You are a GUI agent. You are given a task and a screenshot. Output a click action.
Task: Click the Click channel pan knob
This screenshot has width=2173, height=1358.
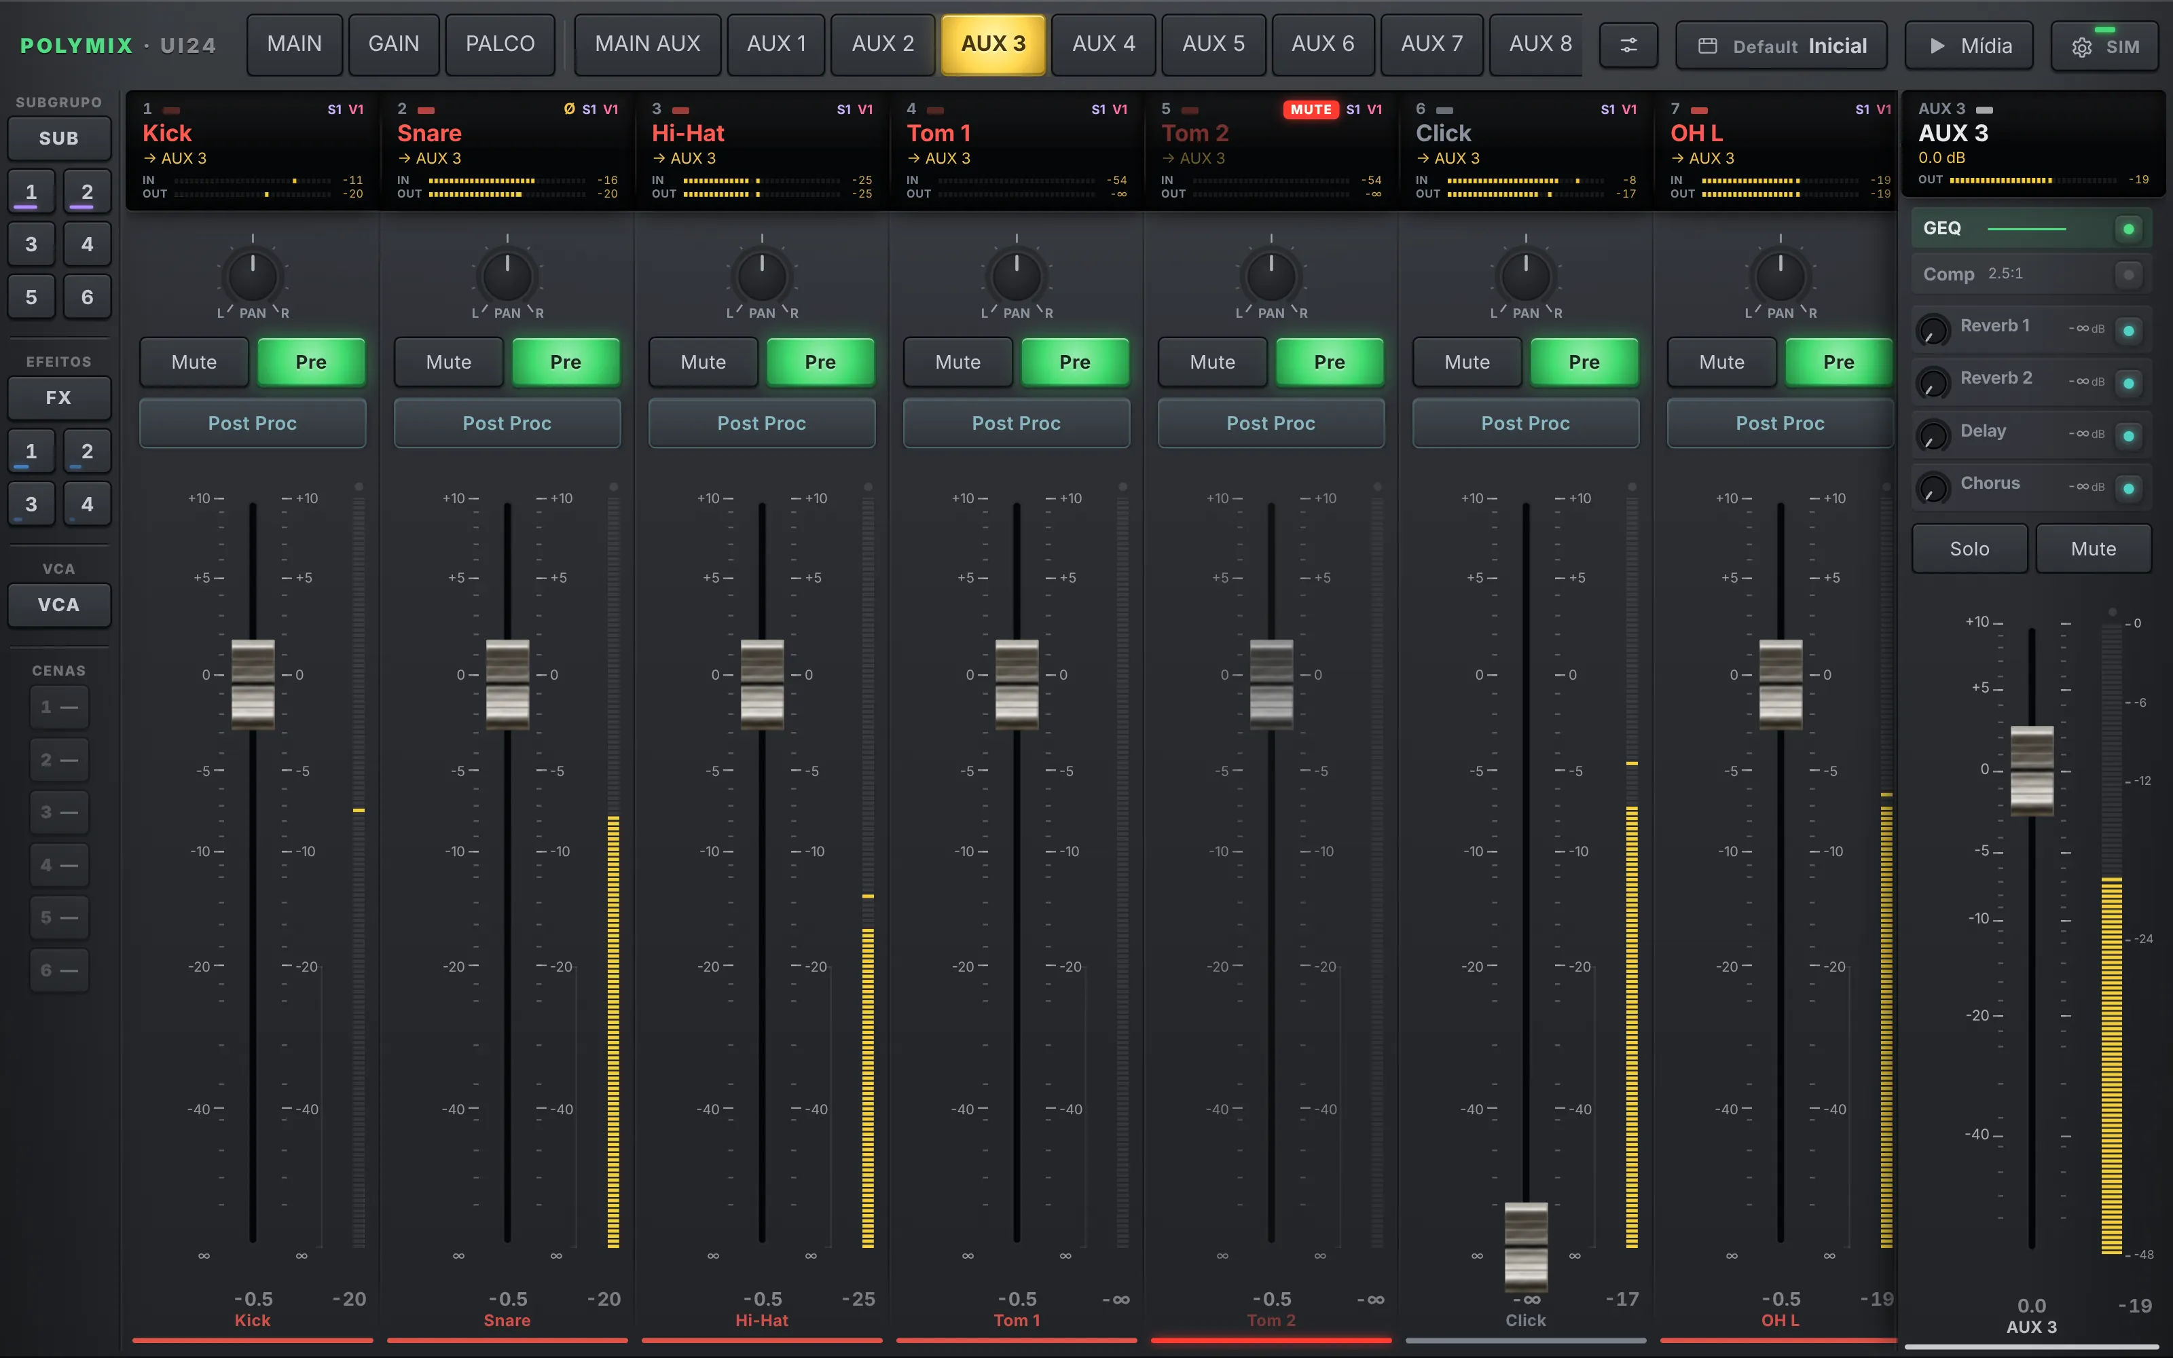pyautogui.click(x=1526, y=276)
